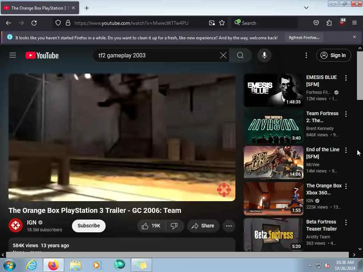The image size is (363, 272).
Task: Launch Internet Explorer from taskbar
Action: 32,265
